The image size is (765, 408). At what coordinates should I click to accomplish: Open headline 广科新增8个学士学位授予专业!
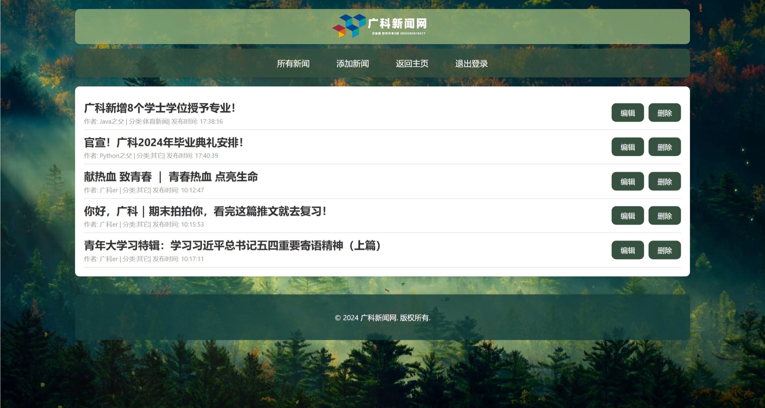(160, 108)
